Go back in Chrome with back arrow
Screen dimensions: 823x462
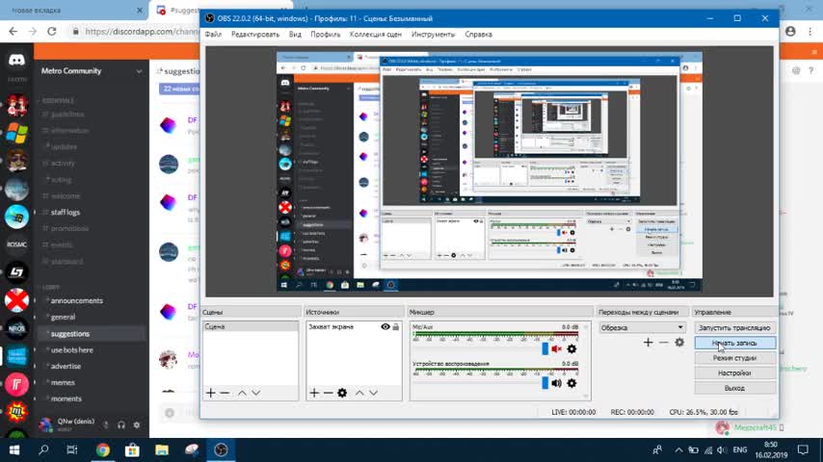tap(13, 32)
